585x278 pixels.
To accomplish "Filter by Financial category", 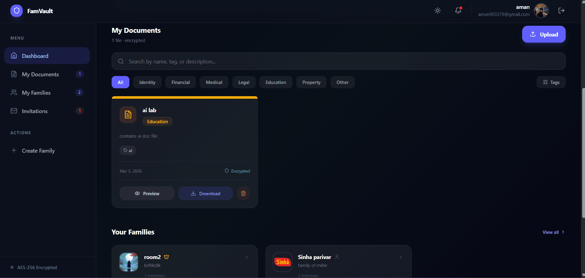I will point(181,82).
